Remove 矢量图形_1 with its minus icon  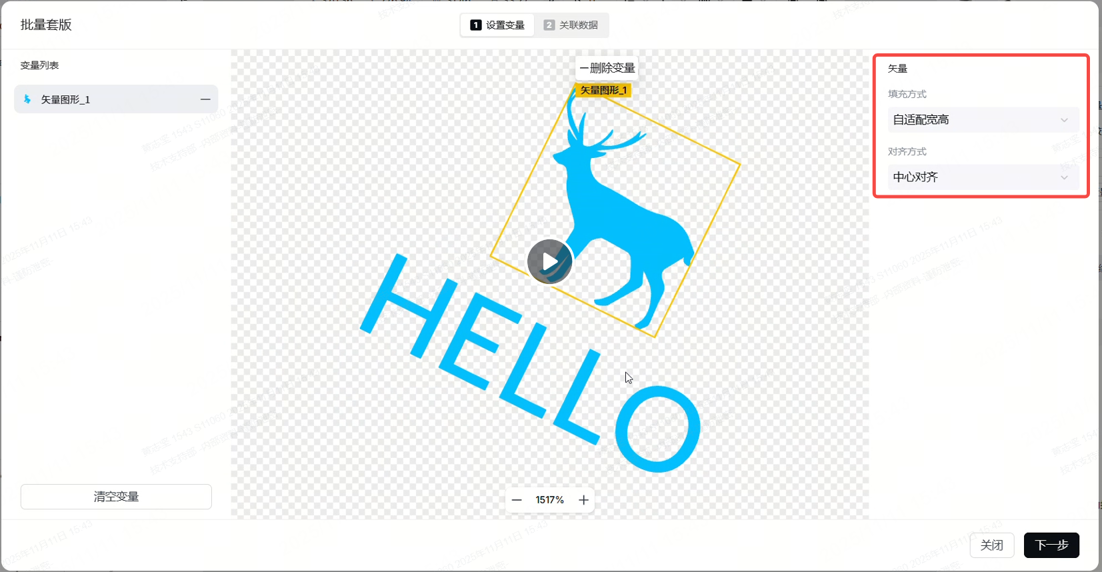(x=205, y=99)
